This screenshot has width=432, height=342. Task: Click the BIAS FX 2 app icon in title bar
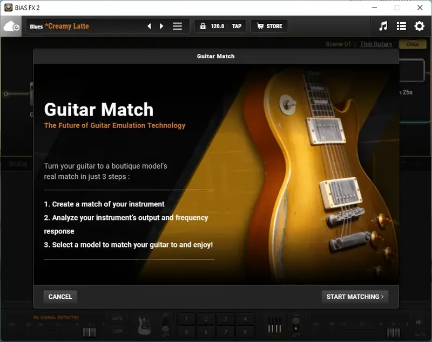tap(8, 8)
